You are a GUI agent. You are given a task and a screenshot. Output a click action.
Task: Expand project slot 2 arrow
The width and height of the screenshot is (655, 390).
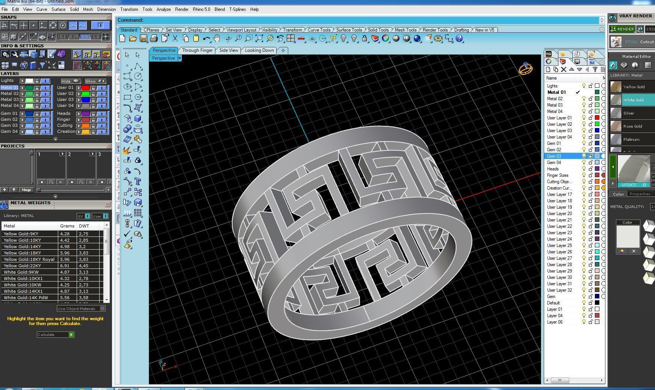92,154
